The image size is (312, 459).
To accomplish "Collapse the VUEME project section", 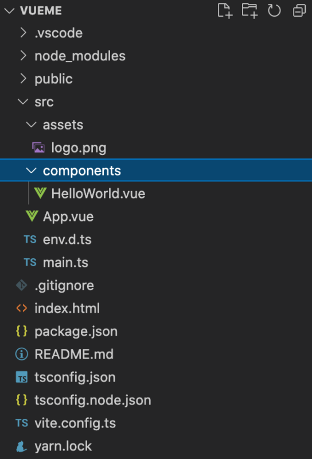I will (9, 11).
